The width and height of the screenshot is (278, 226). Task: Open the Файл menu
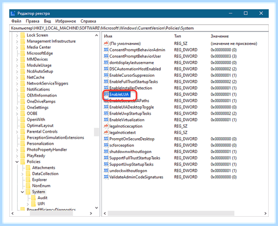click(x=16, y=21)
